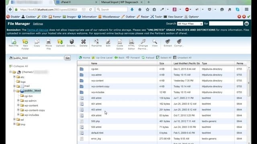This screenshot has width=257, height=144.
Task: Click Forward in file navigation bar
Action: tap(133, 58)
